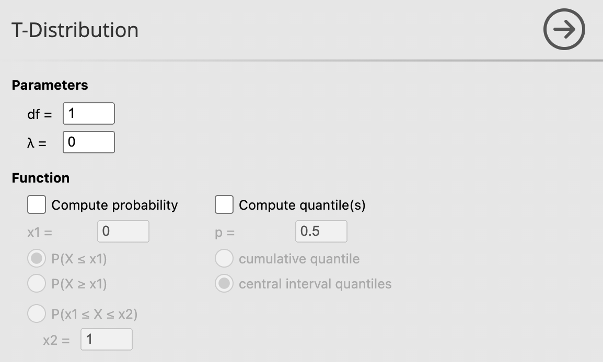Click the x2 value input box
The height and width of the screenshot is (362, 603).
pyautogui.click(x=106, y=339)
